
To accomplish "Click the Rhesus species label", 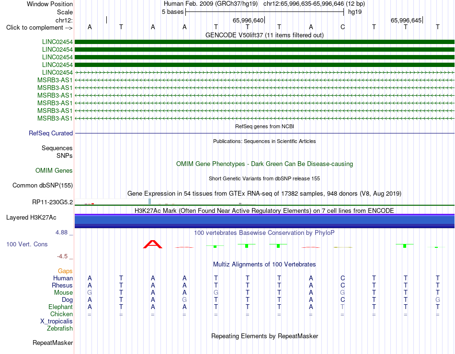I will tap(62, 286).
